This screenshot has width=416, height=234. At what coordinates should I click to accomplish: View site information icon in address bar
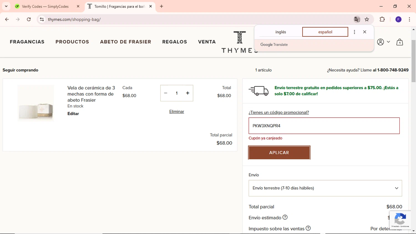tap(42, 19)
